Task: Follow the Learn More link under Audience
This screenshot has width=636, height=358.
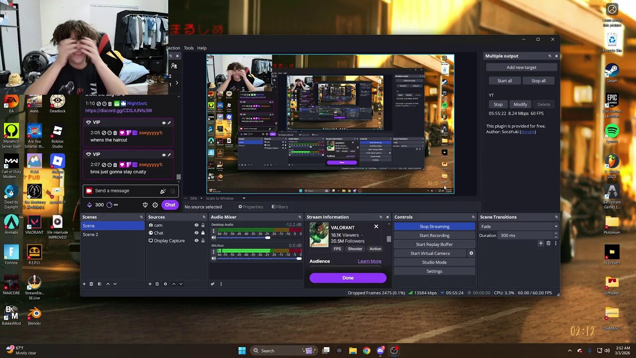Action: click(370, 262)
